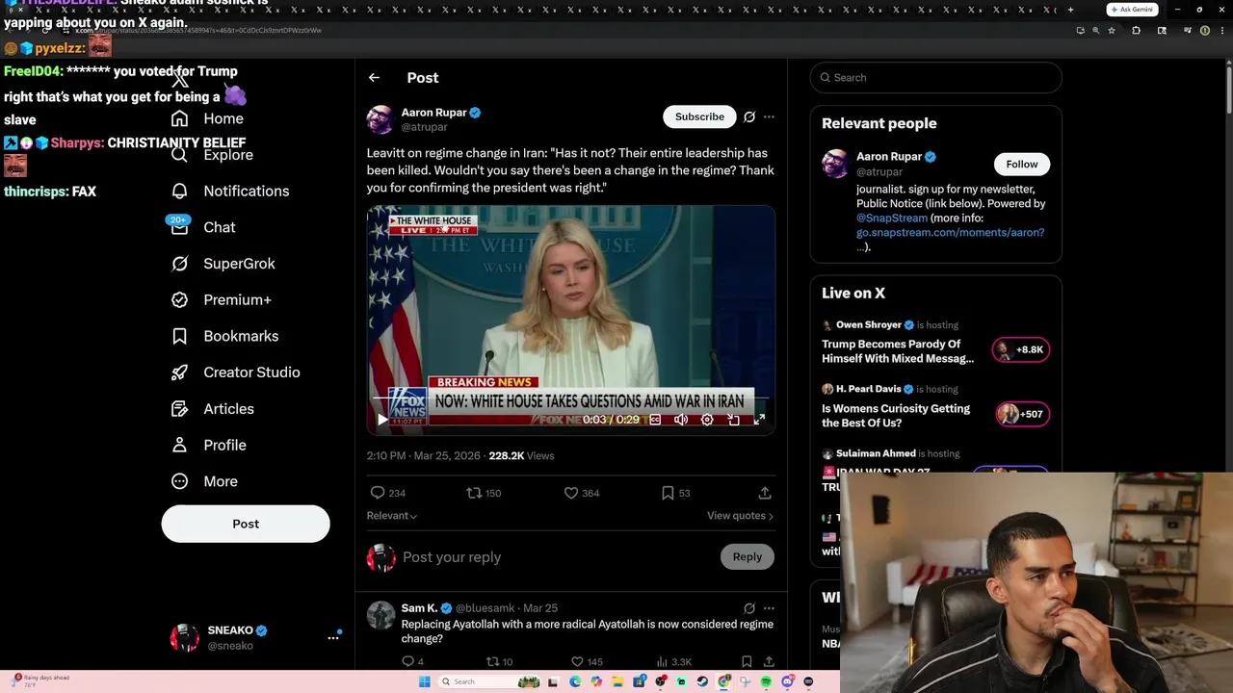1233x693 pixels.
Task: Toggle video closed captions
Action: point(655,420)
